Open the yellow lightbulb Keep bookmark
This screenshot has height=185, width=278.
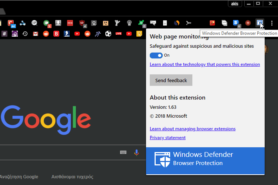click(x=139, y=34)
